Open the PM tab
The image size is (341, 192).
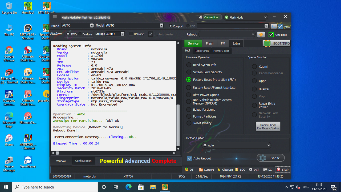tap(223, 43)
